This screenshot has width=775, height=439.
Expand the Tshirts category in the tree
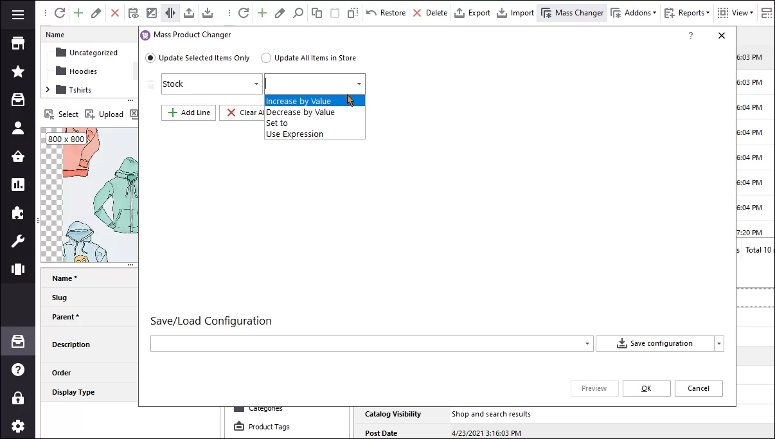(48, 89)
